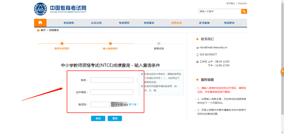Screen dimensions: 284x134
Task: Click the 联系我们 heading
Action: (207, 39)
